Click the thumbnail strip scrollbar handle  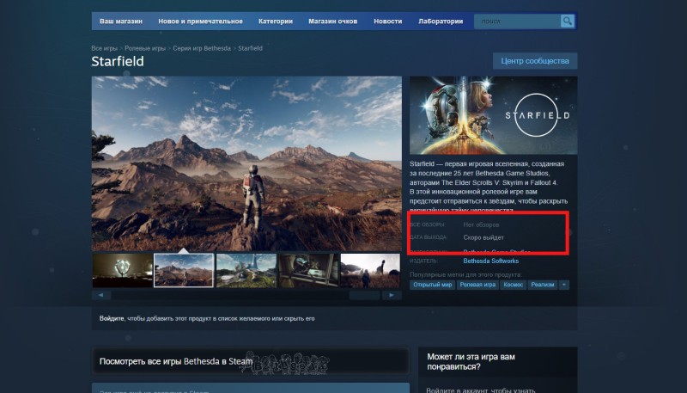pos(364,295)
